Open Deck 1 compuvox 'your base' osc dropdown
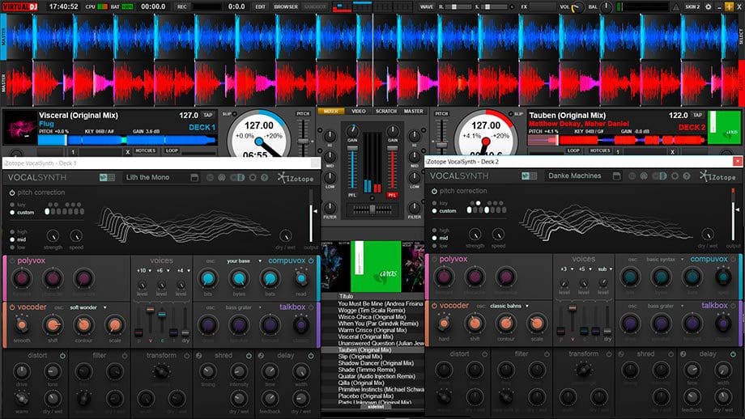The image size is (745, 419). tap(245, 261)
